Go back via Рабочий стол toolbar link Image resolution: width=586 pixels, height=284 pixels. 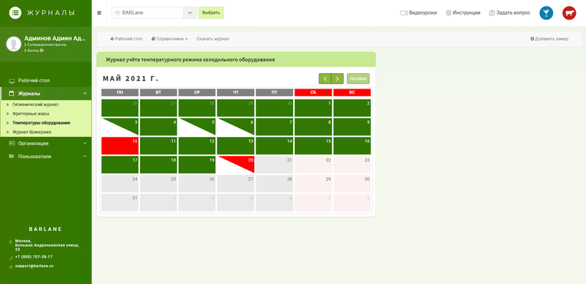coord(126,39)
